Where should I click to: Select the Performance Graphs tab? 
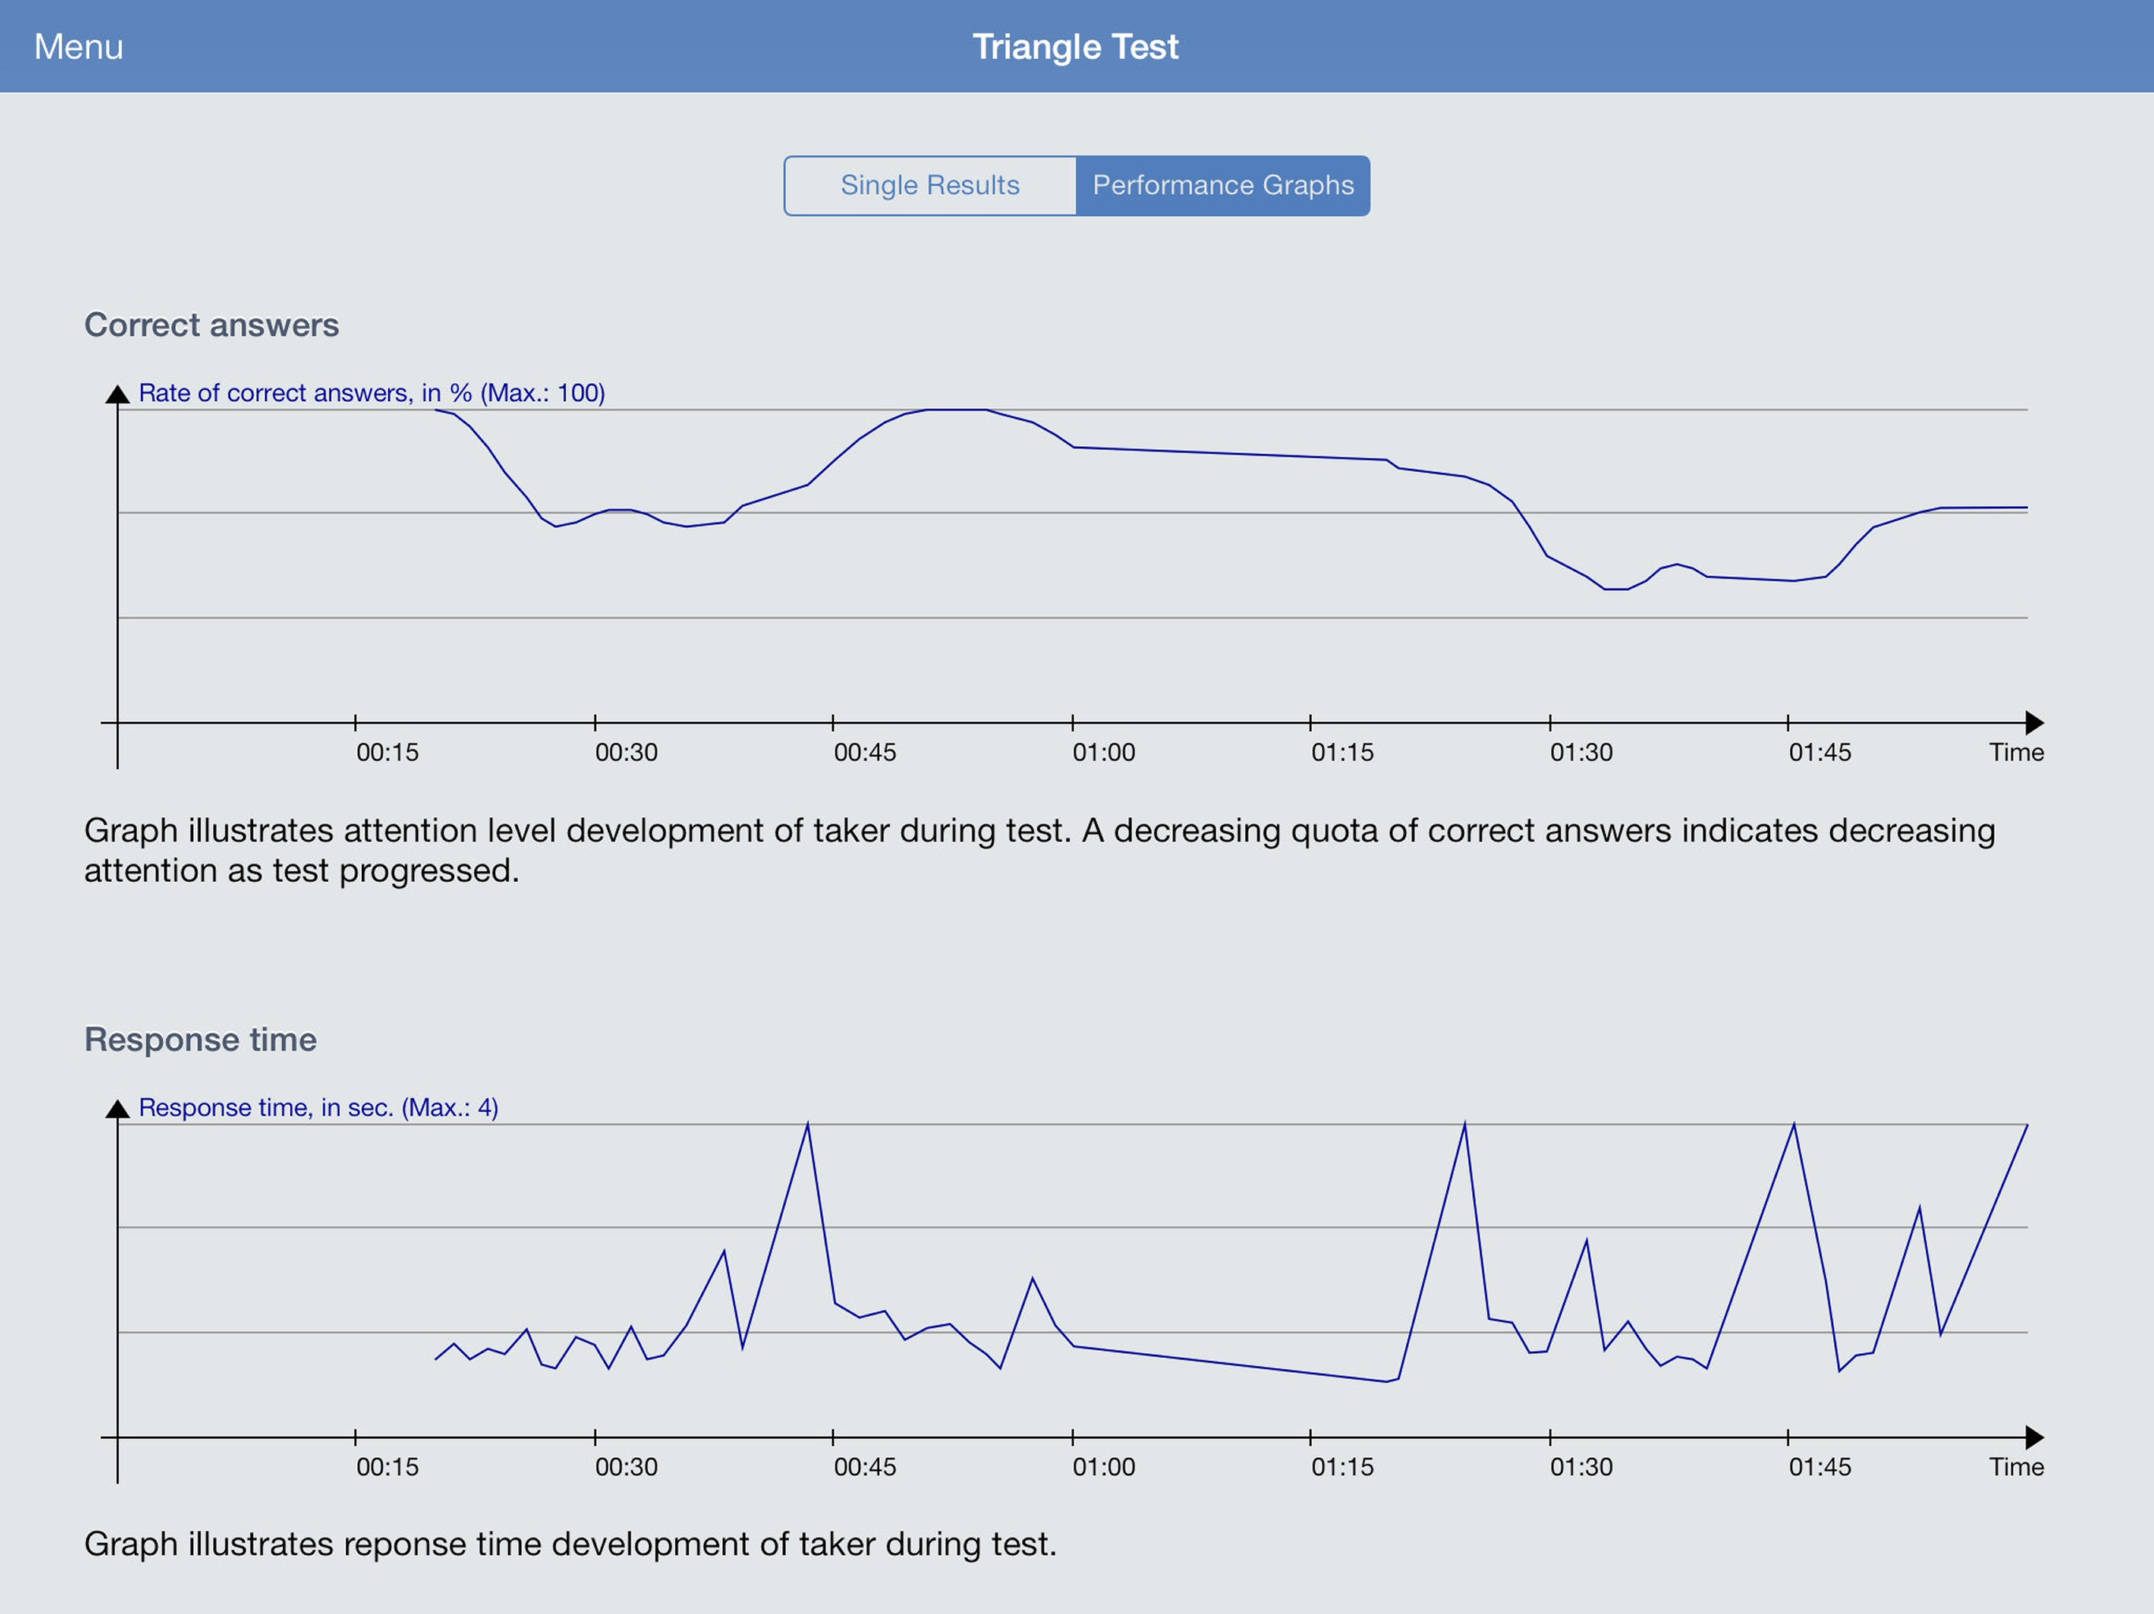click(1222, 185)
